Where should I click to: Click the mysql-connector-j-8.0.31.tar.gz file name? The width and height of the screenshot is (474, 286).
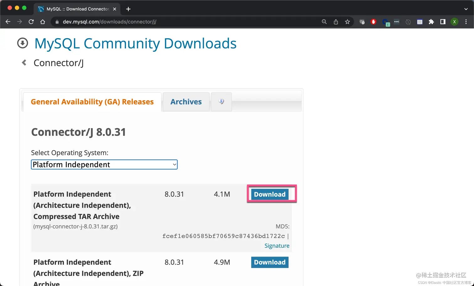[76, 226]
